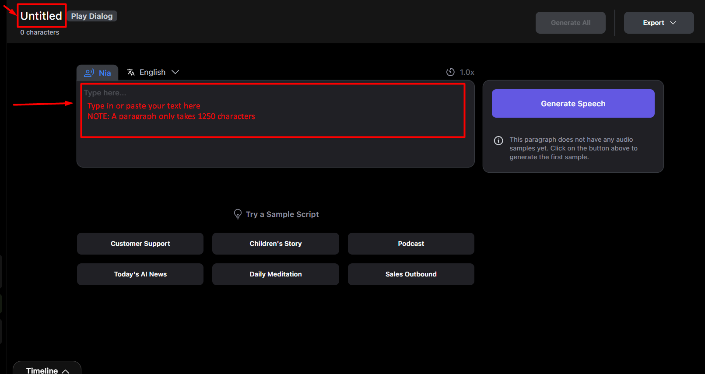This screenshot has height=374, width=705.
Task: Load the Podcast sample script
Action: pos(411,244)
